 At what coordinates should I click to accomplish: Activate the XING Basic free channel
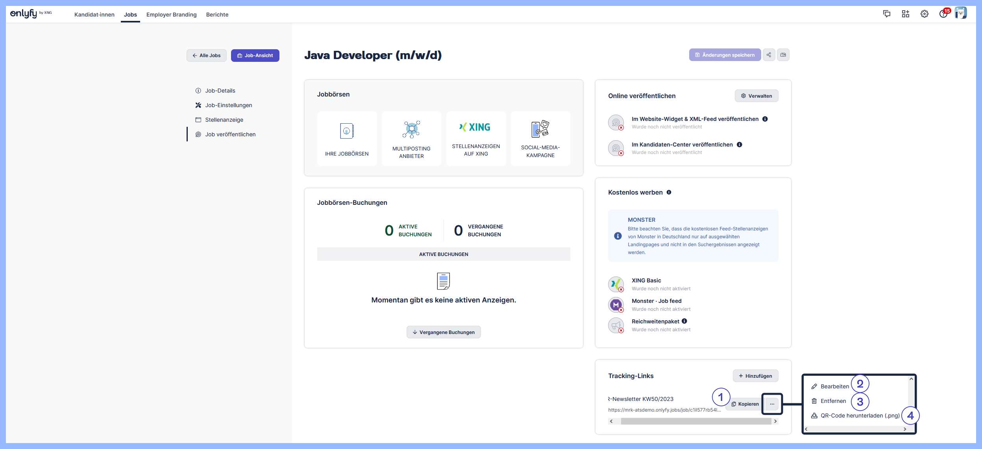(616, 284)
